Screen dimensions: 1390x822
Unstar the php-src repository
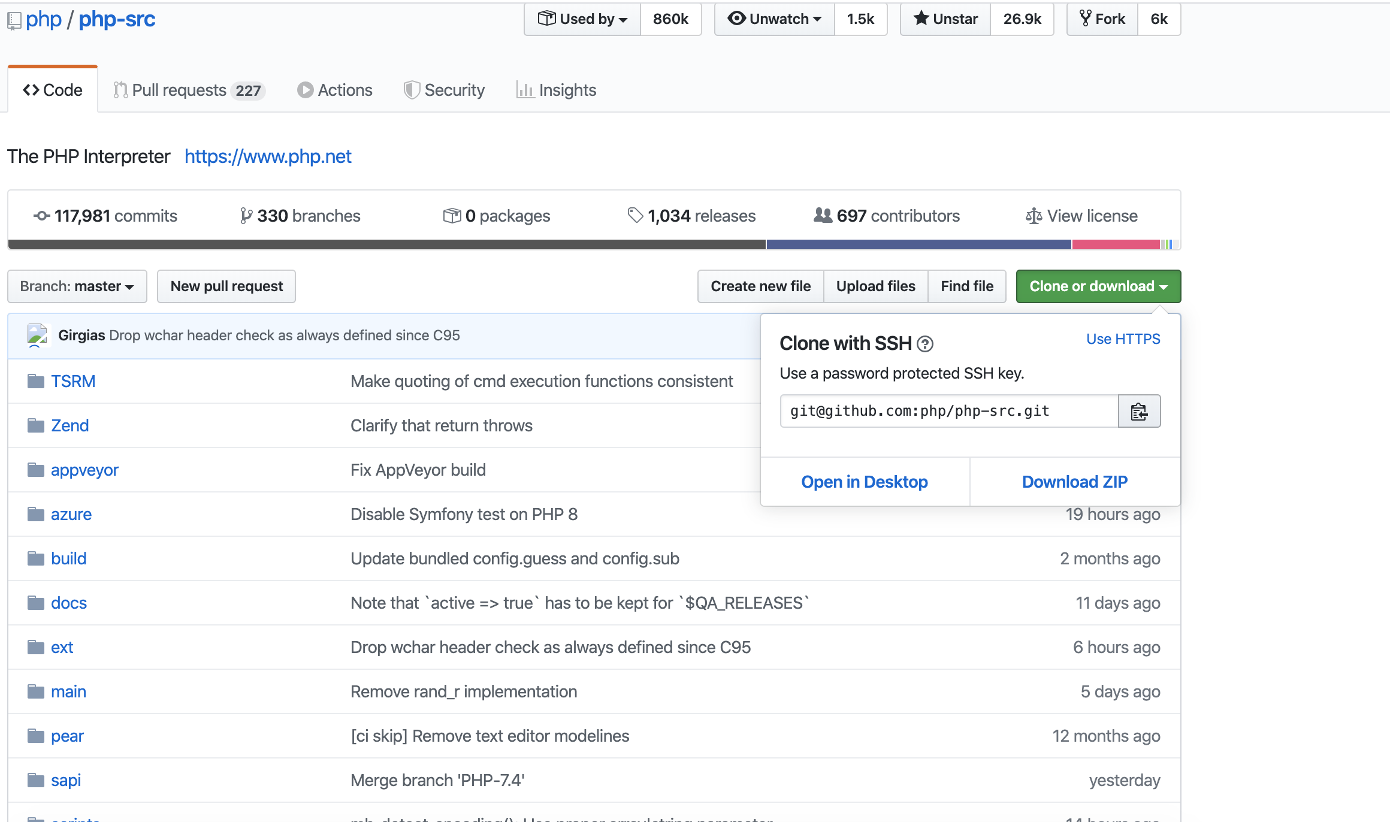coord(945,19)
